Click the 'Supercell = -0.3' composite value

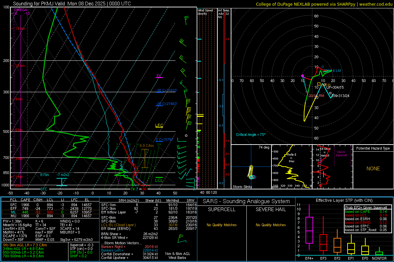(x=81, y=245)
